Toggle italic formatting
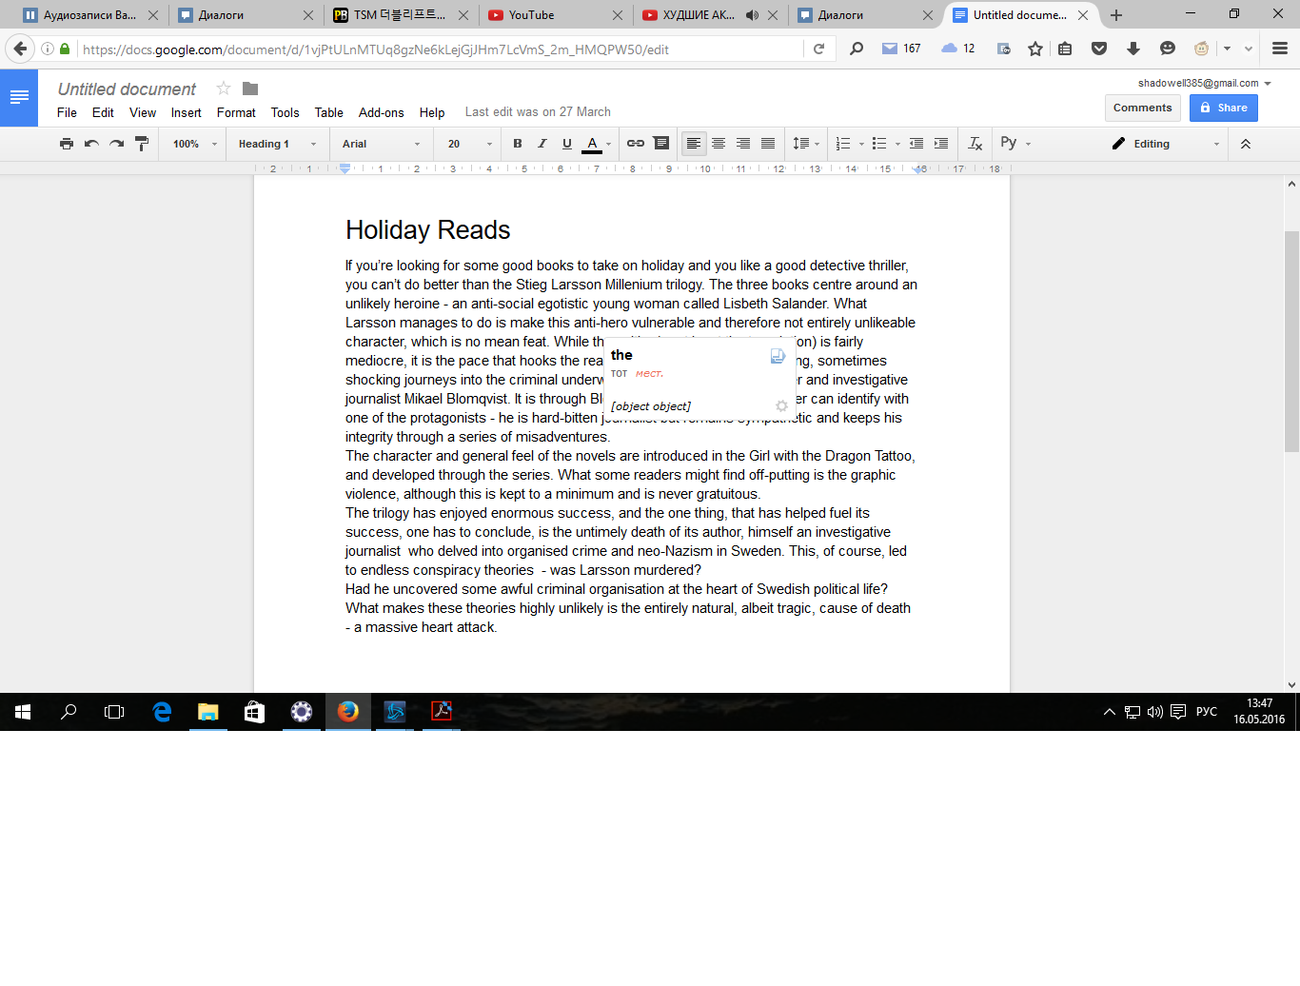Viewport: 1300px width, 986px height. coord(542,144)
